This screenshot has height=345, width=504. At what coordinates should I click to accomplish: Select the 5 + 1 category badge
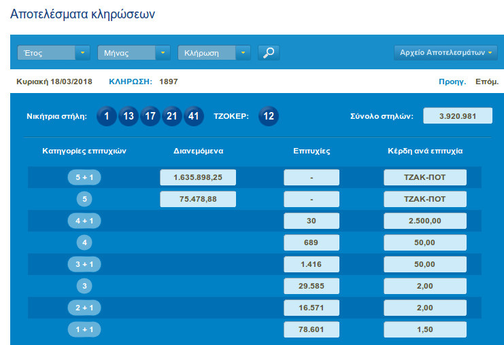[x=84, y=178]
